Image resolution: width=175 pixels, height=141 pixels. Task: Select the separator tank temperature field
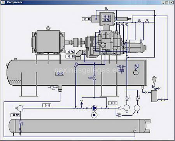60,74
